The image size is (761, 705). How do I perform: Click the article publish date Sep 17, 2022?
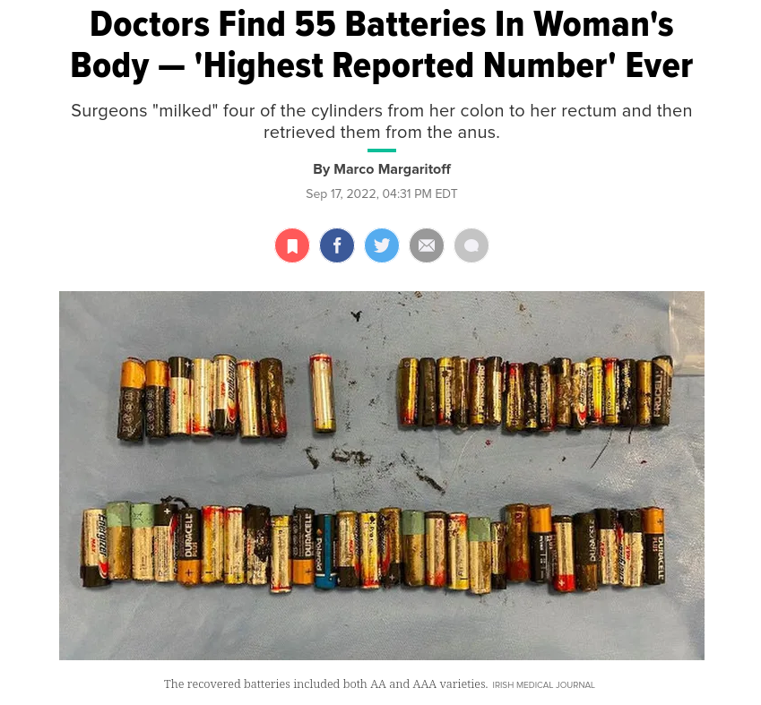pos(382,194)
